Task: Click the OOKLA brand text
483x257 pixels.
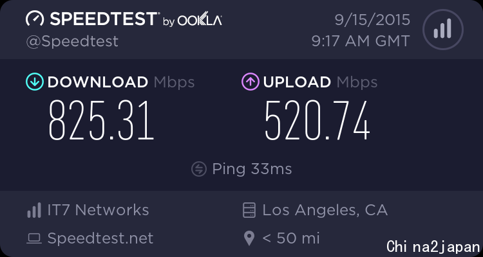Action: pos(200,21)
